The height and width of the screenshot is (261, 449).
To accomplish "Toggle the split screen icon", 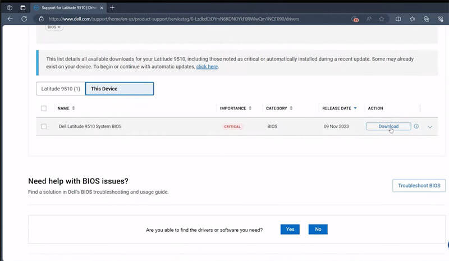I will point(398,19).
